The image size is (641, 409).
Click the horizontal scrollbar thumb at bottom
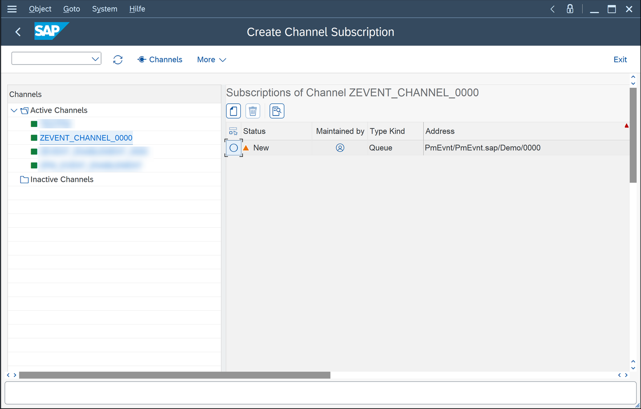[x=174, y=375]
